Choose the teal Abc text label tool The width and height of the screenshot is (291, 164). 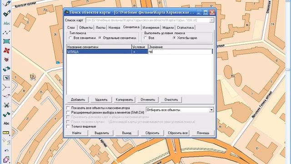6,23
